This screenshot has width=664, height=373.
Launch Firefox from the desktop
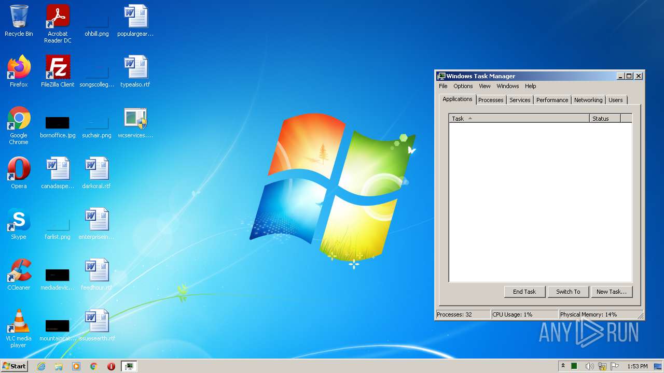(x=19, y=71)
